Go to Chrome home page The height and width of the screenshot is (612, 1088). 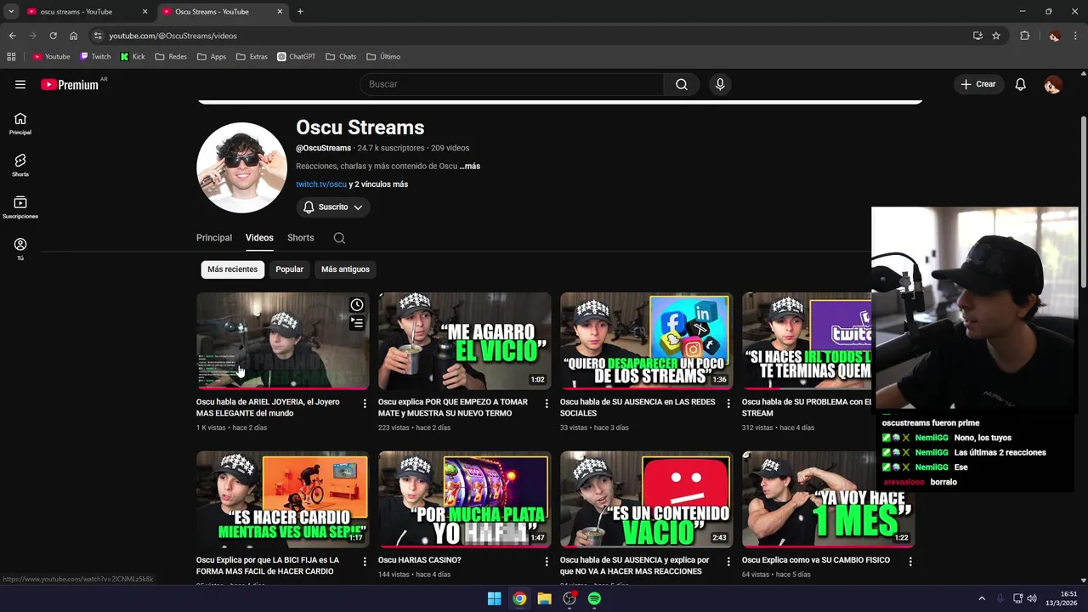pyautogui.click(x=73, y=36)
